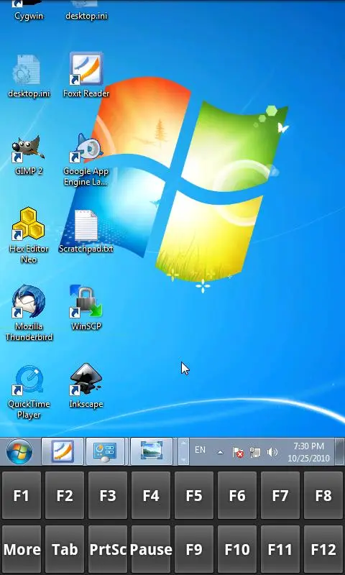Click the network status tray icon
The height and width of the screenshot is (575, 345).
tap(255, 453)
